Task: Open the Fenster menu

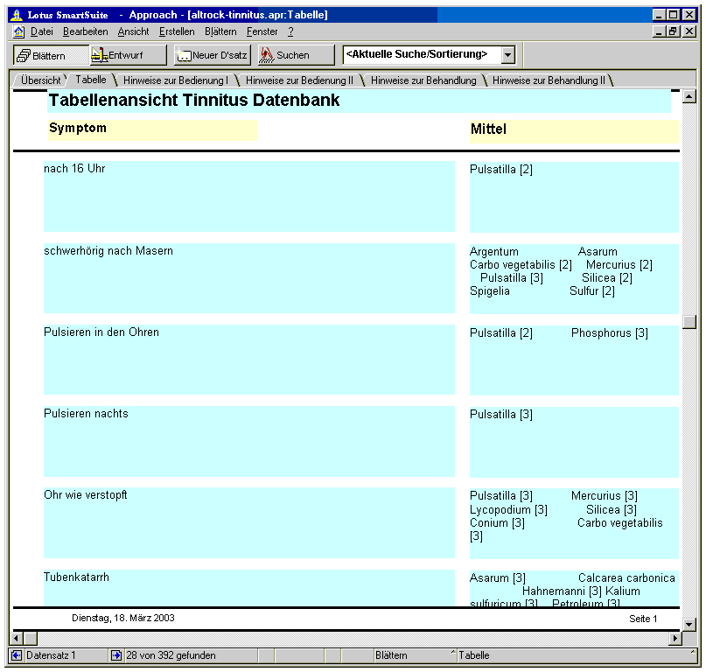Action: pos(262,31)
